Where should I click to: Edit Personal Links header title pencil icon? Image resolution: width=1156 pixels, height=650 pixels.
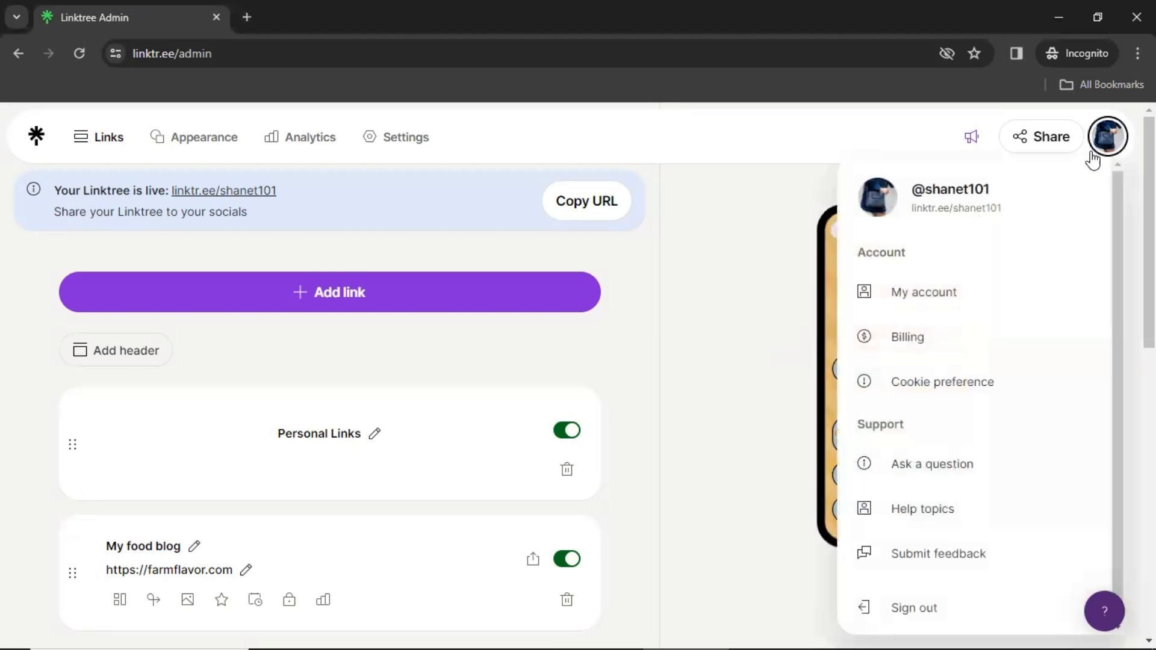coord(374,433)
